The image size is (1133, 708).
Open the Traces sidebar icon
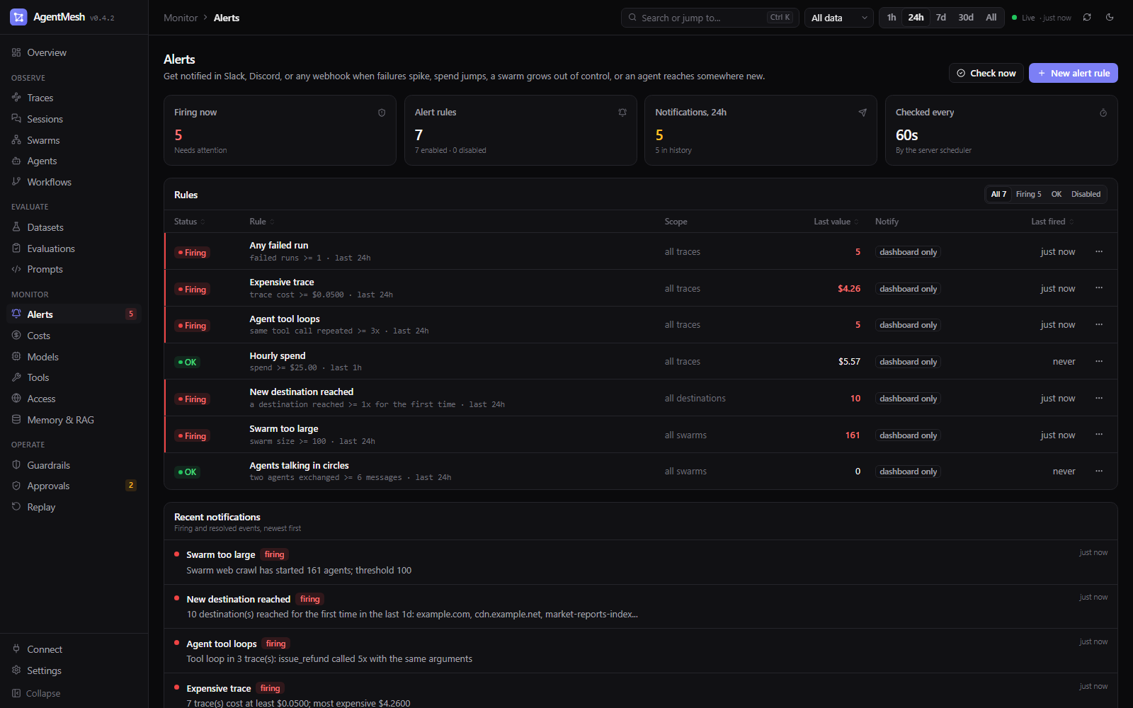pos(16,98)
